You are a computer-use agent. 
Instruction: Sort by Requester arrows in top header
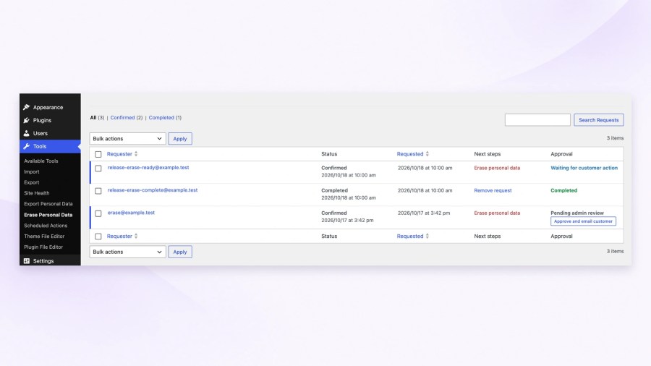point(136,154)
